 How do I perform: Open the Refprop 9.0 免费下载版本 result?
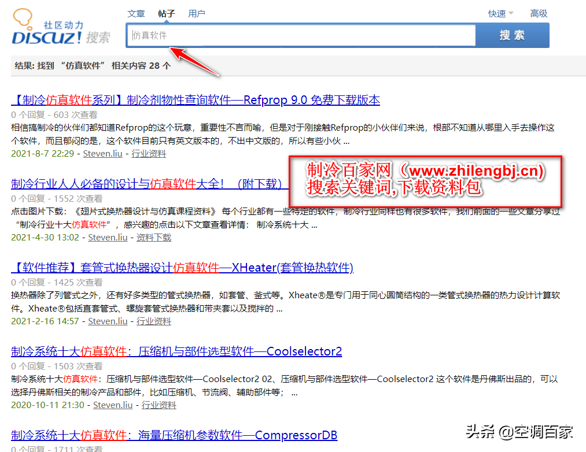(196, 100)
